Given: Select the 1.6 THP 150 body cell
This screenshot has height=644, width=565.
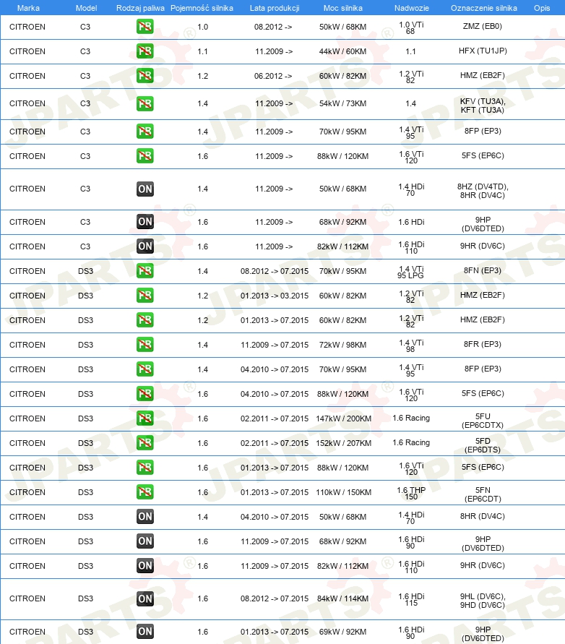Looking at the screenshot, I should coord(411,493).
